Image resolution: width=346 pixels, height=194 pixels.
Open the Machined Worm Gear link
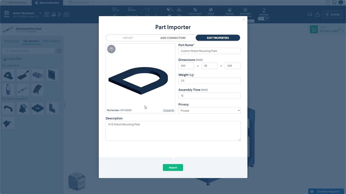29,29
